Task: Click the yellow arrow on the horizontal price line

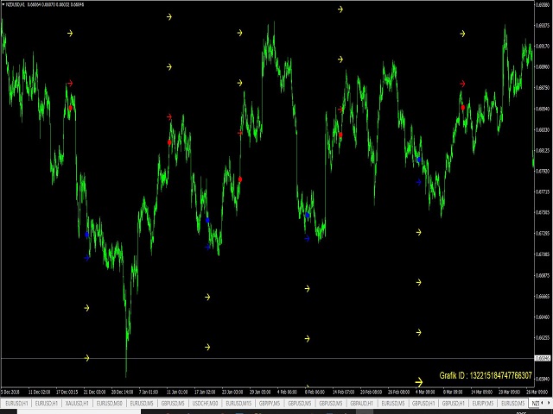Action: [x=87, y=358]
